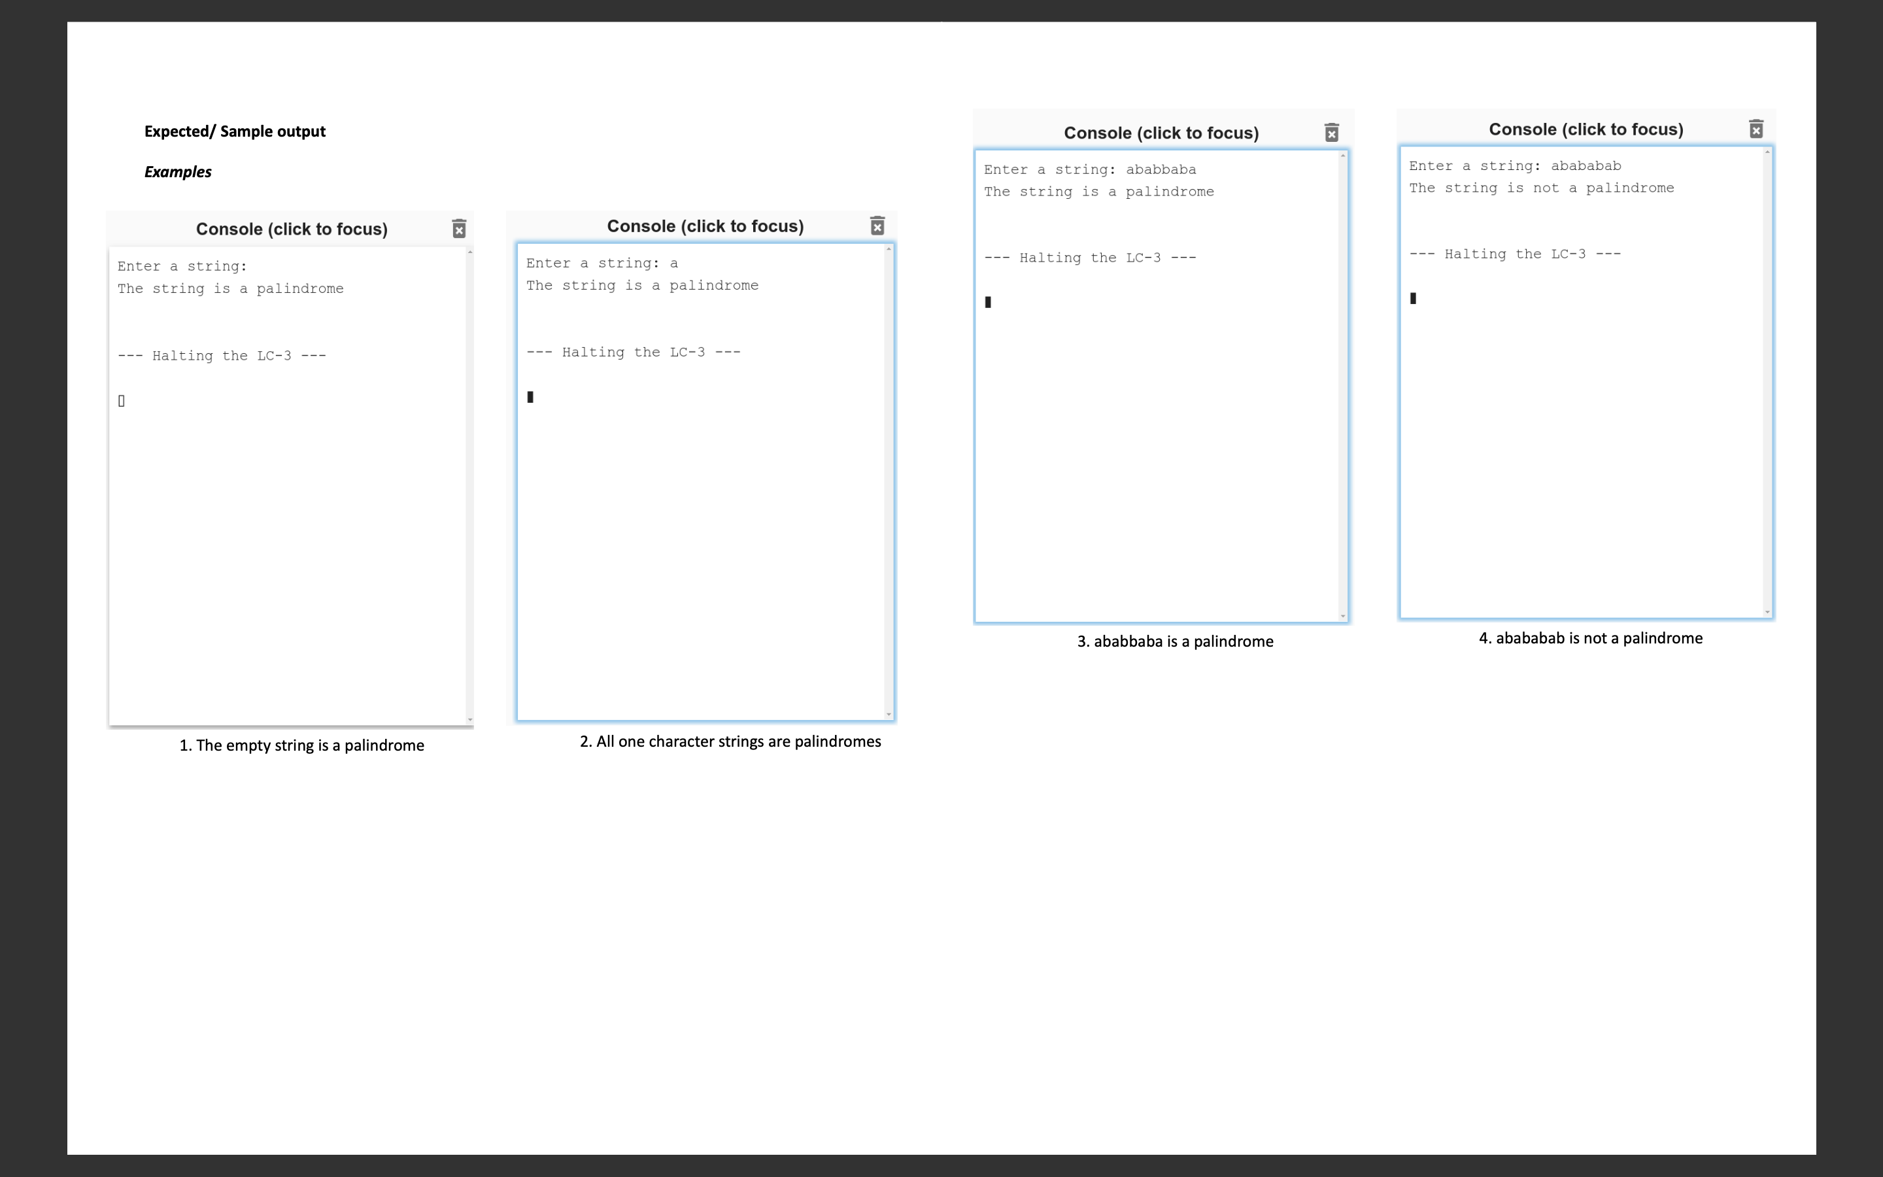Click 'The string is not a palindrome' output line
The width and height of the screenshot is (1883, 1177).
click(x=1540, y=188)
